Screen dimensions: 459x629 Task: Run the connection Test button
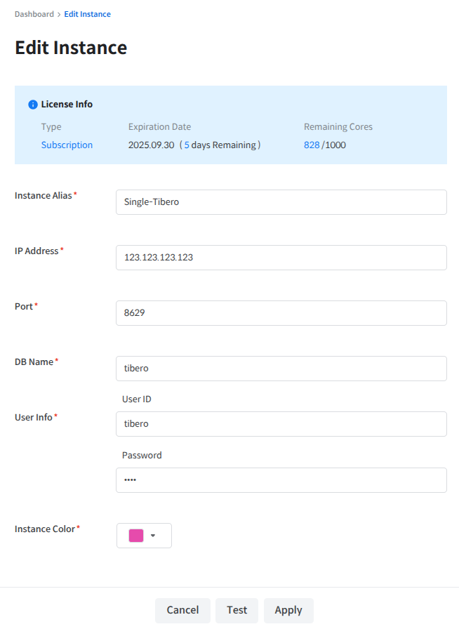pyautogui.click(x=237, y=610)
